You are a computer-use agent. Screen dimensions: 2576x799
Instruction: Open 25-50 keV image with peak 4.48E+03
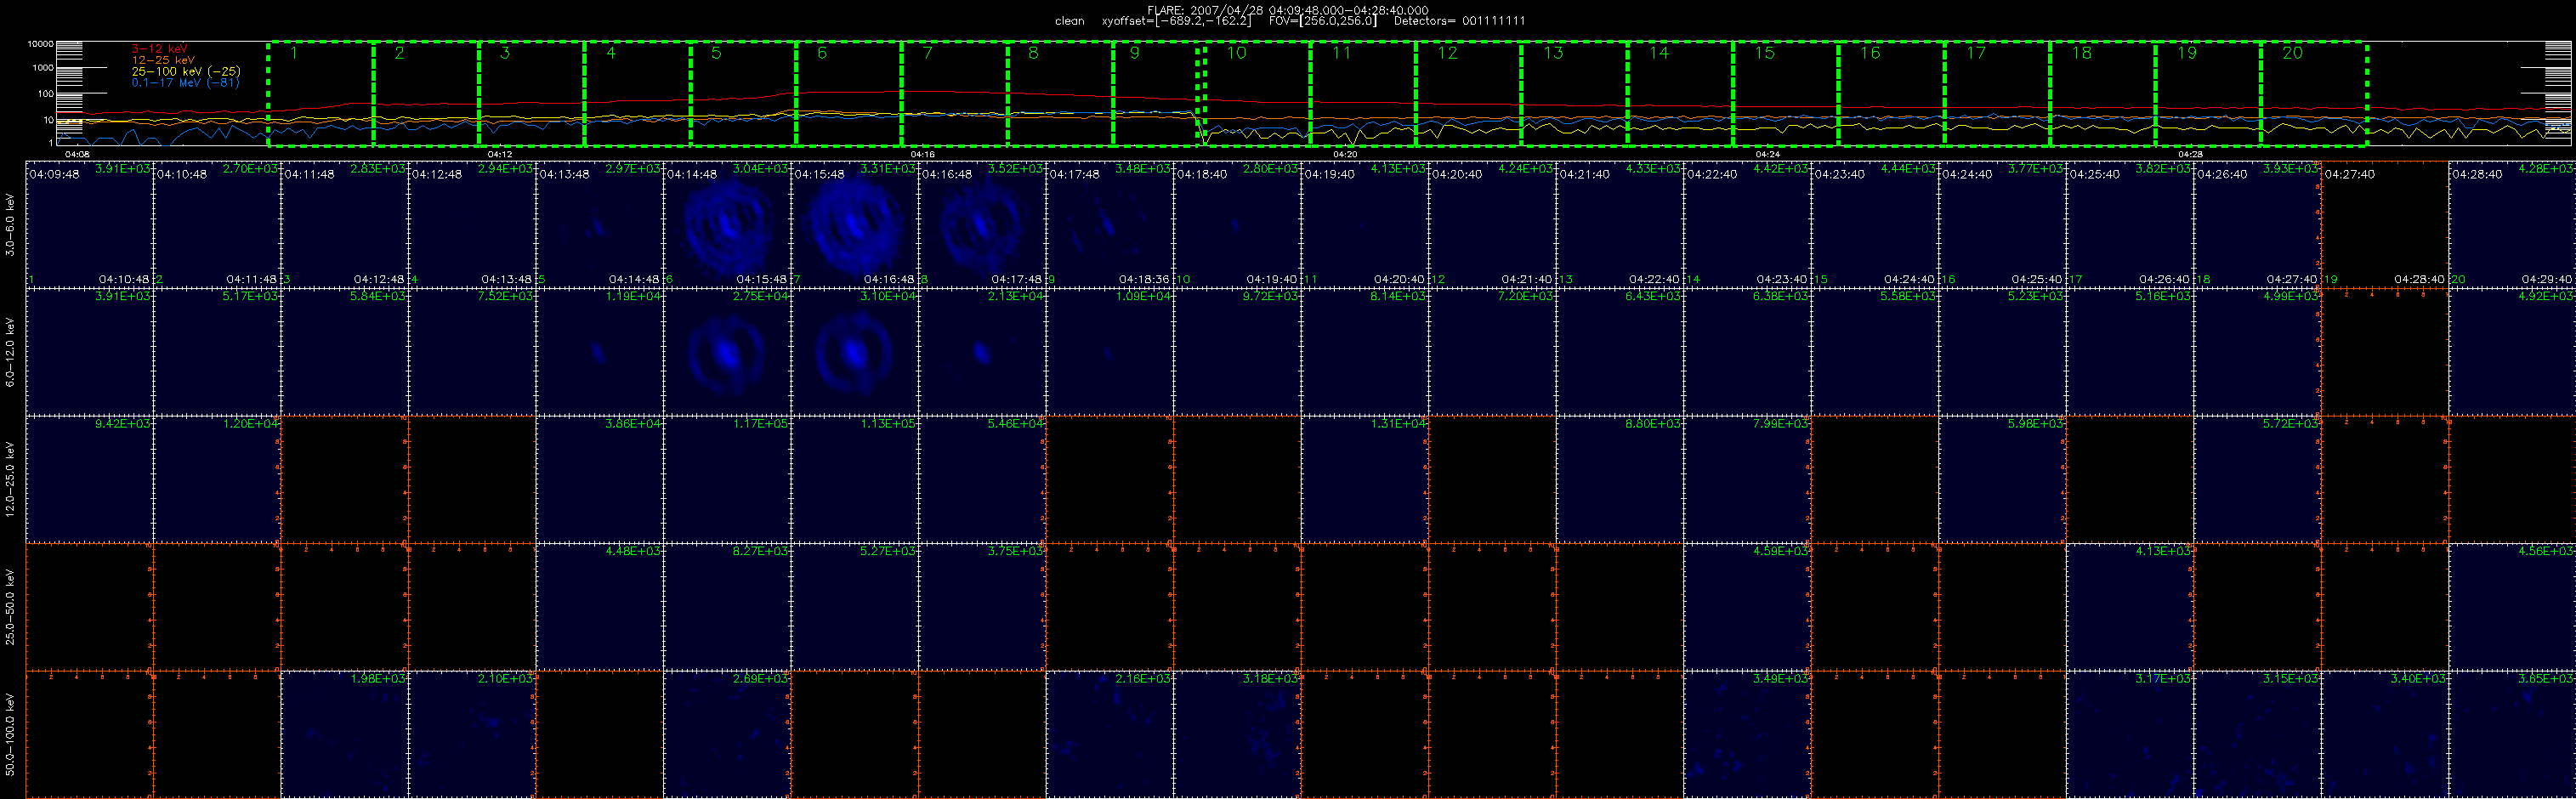[x=600, y=607]
